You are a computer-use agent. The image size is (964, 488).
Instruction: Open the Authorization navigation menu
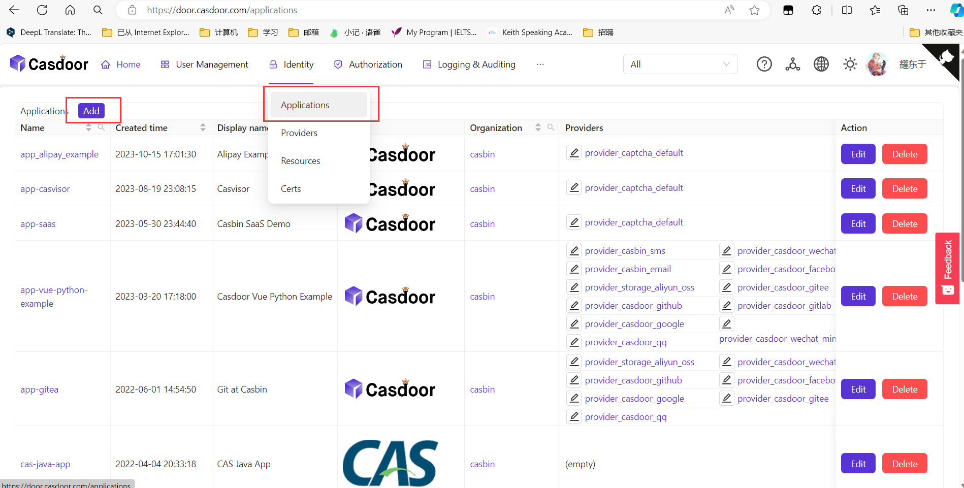click(368, 64)
